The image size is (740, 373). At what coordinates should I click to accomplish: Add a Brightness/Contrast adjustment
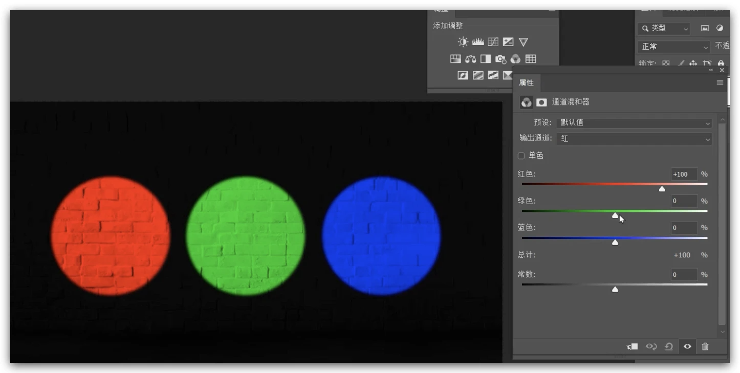pyautogui.click(x=463, y=42)
